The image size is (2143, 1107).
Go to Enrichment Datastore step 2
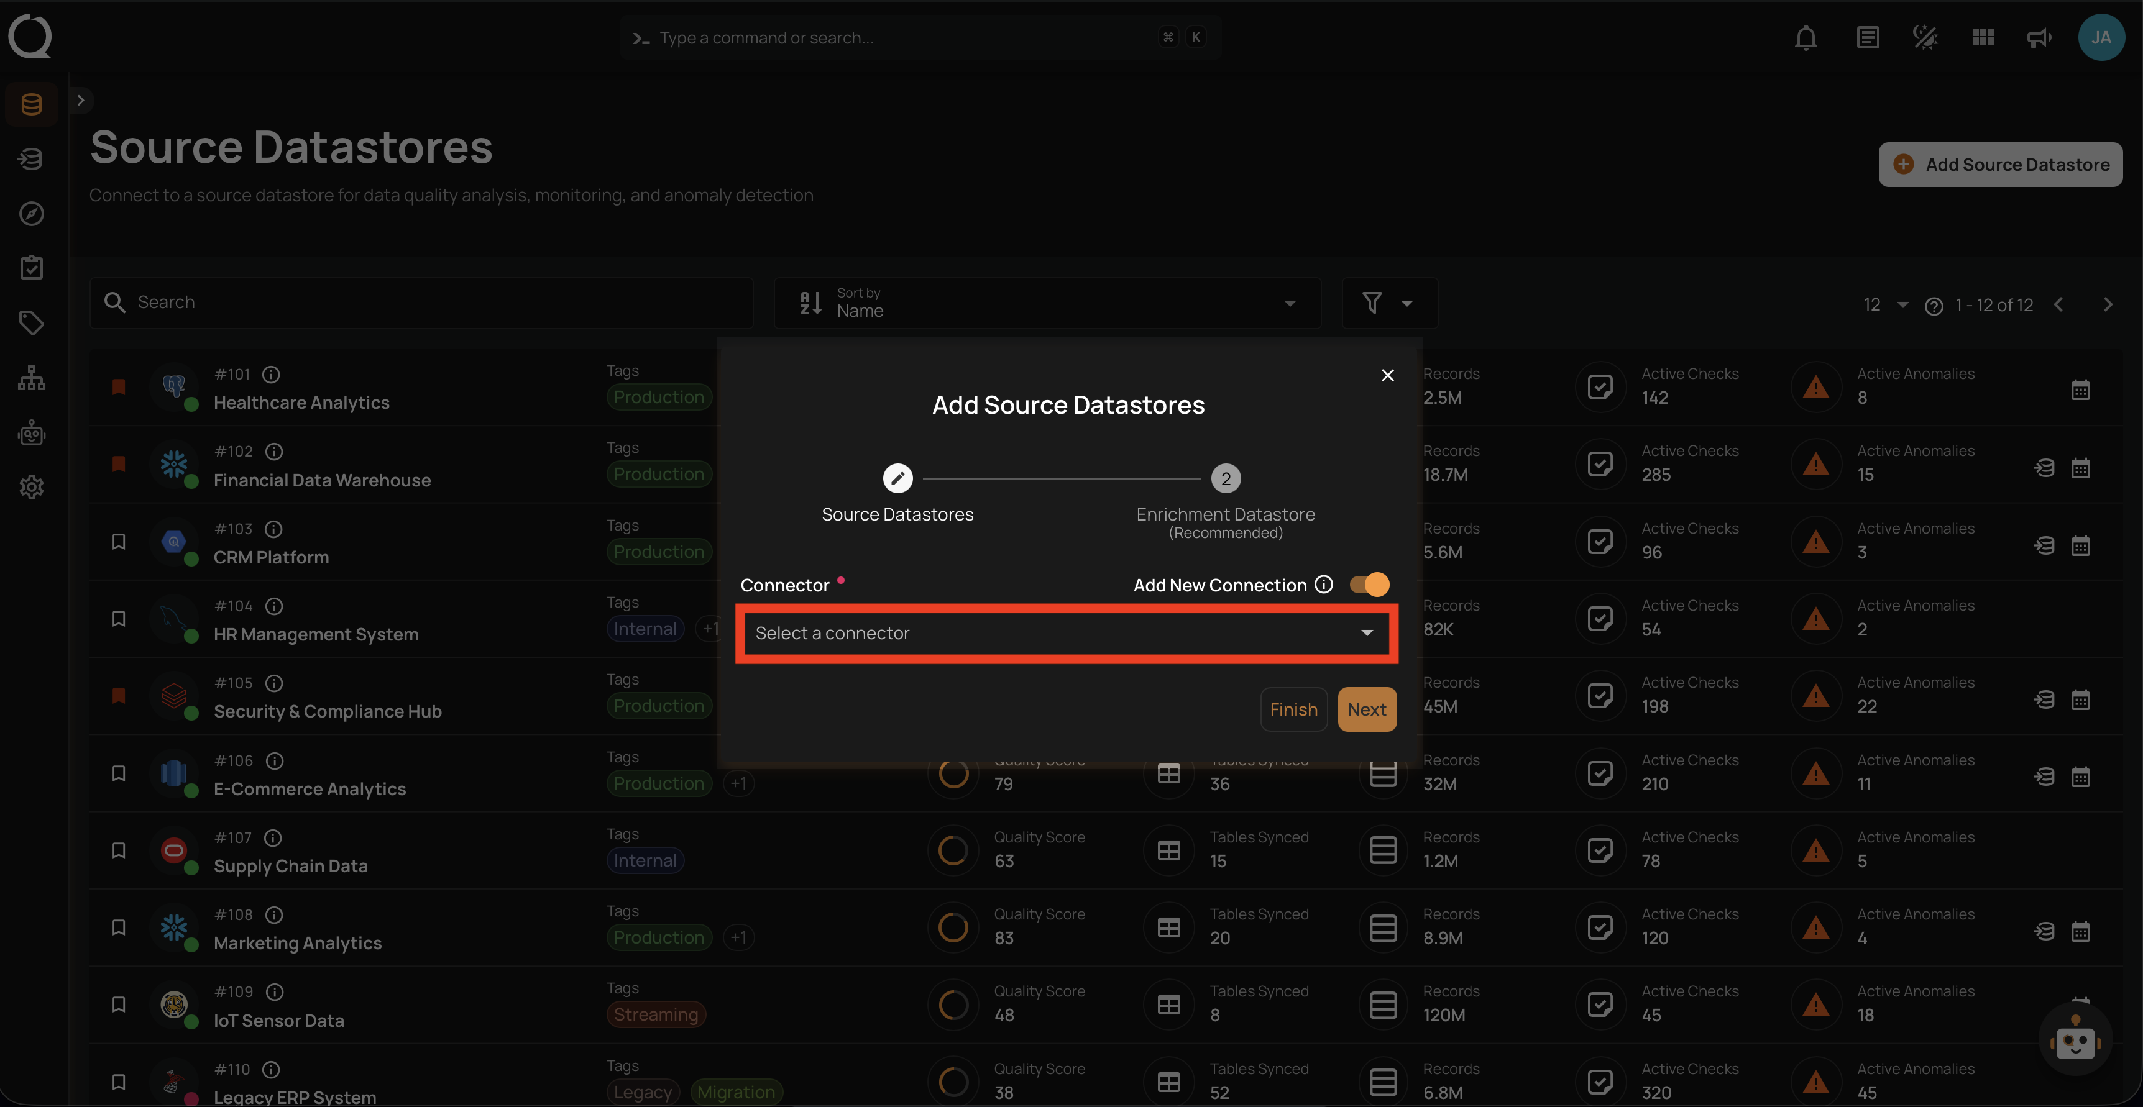1226,479
